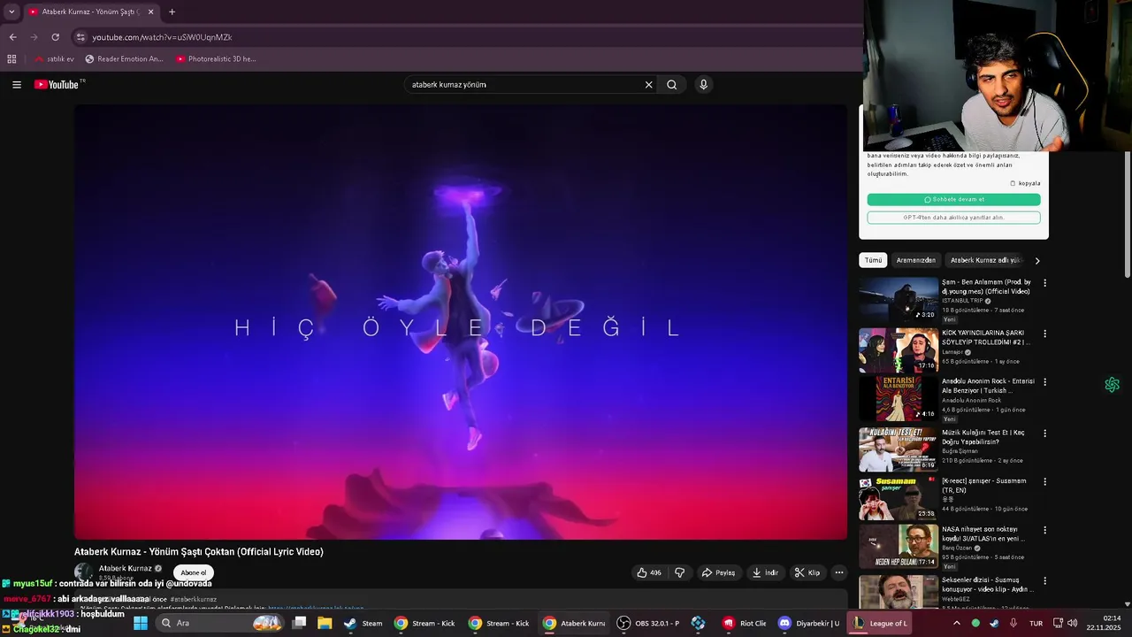Switch to Discord Diyarbekir taskbar window
This screenshot has height=637, width=1132.
tap(808, 623)
